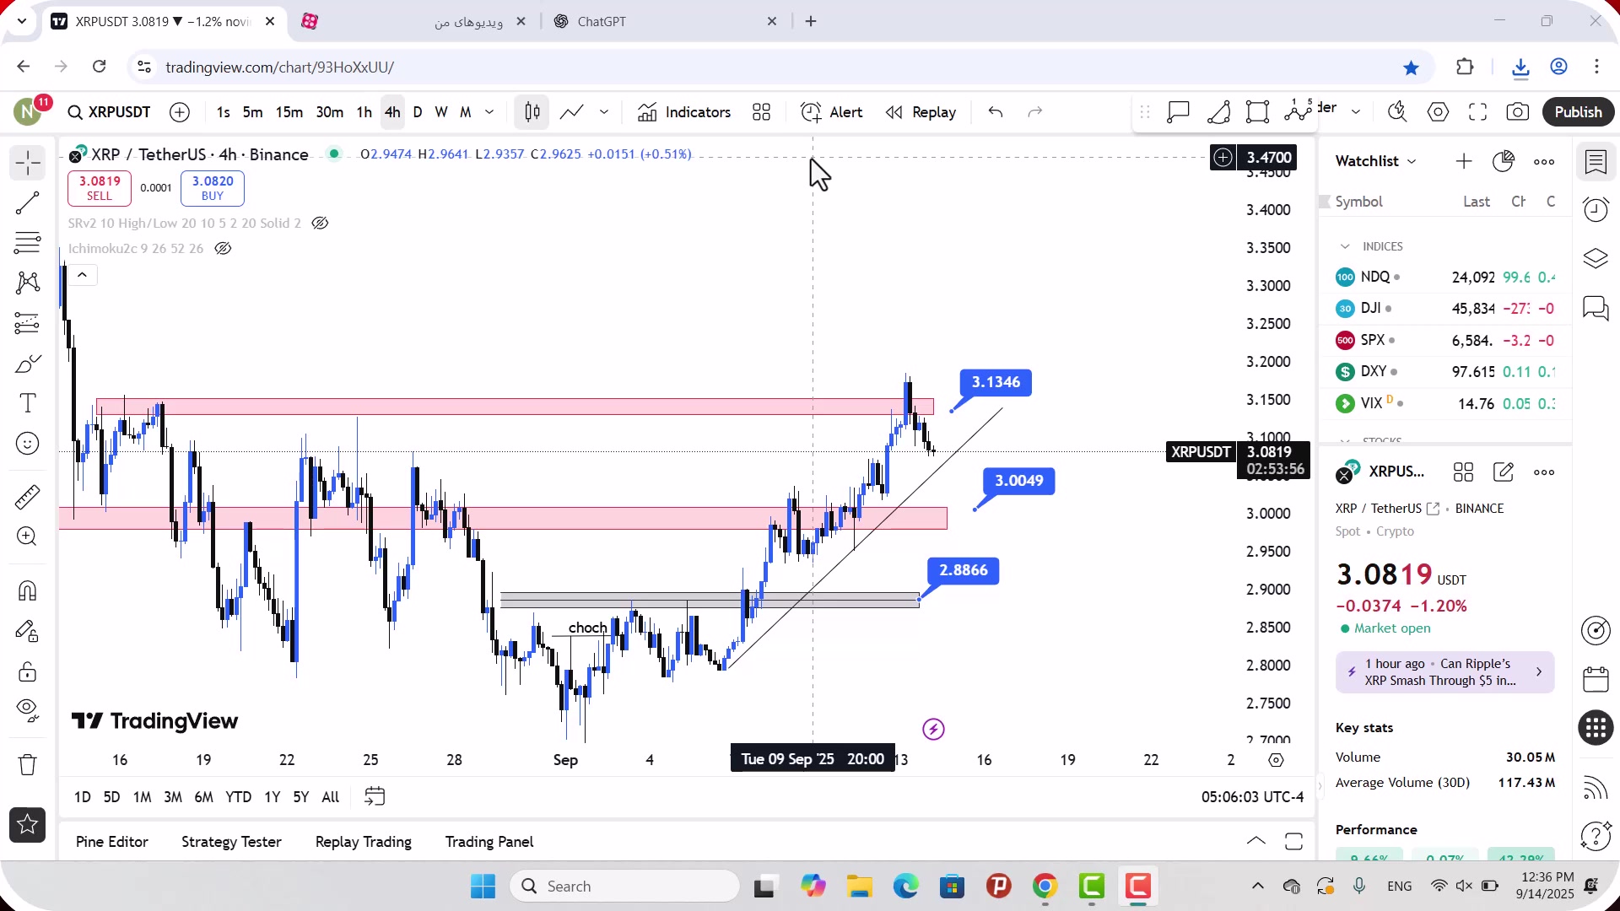Open the Ripple XRP news headline

[1444, 672]
